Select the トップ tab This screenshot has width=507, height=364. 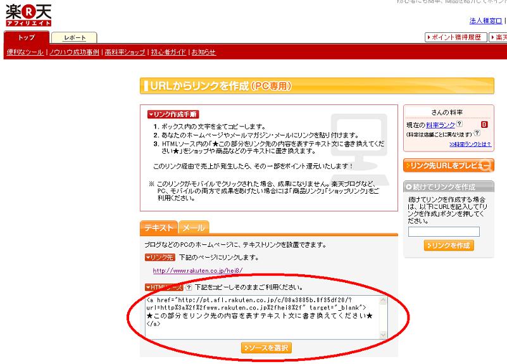[27, 37]
